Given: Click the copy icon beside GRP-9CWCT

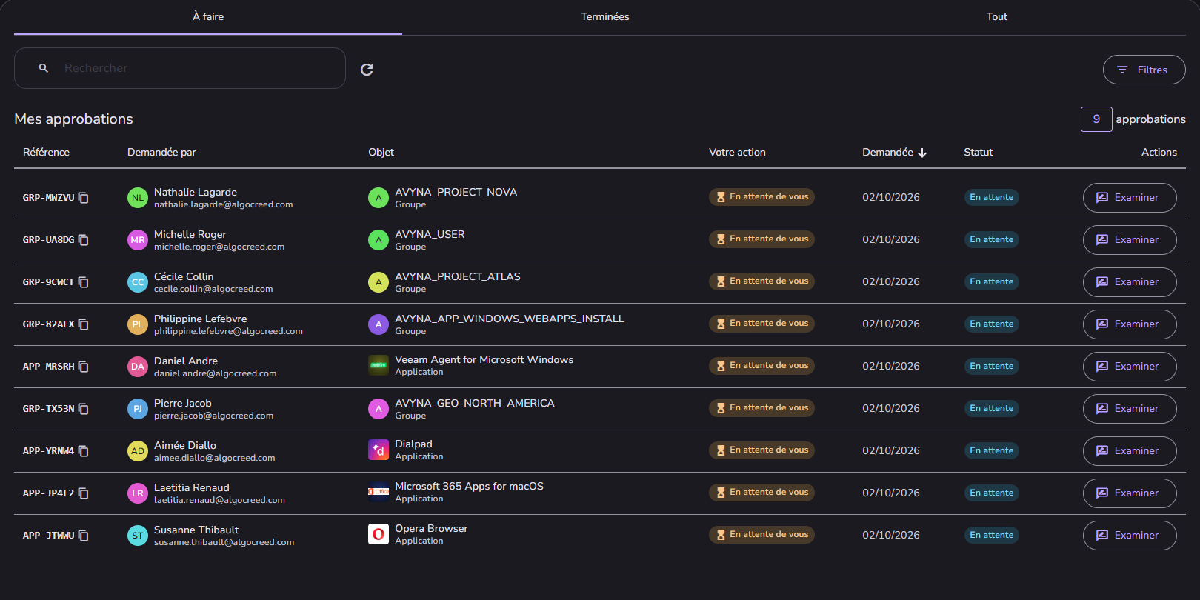Looking at the screenshot, I should coord(84,282).
